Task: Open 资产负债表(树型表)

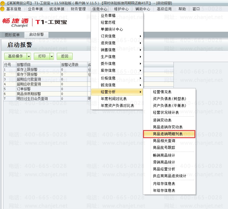Action: tap(169, 99)
